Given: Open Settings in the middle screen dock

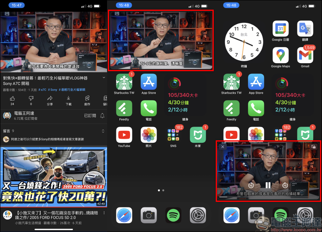Looking at the screenshot, I should [198, 215].
